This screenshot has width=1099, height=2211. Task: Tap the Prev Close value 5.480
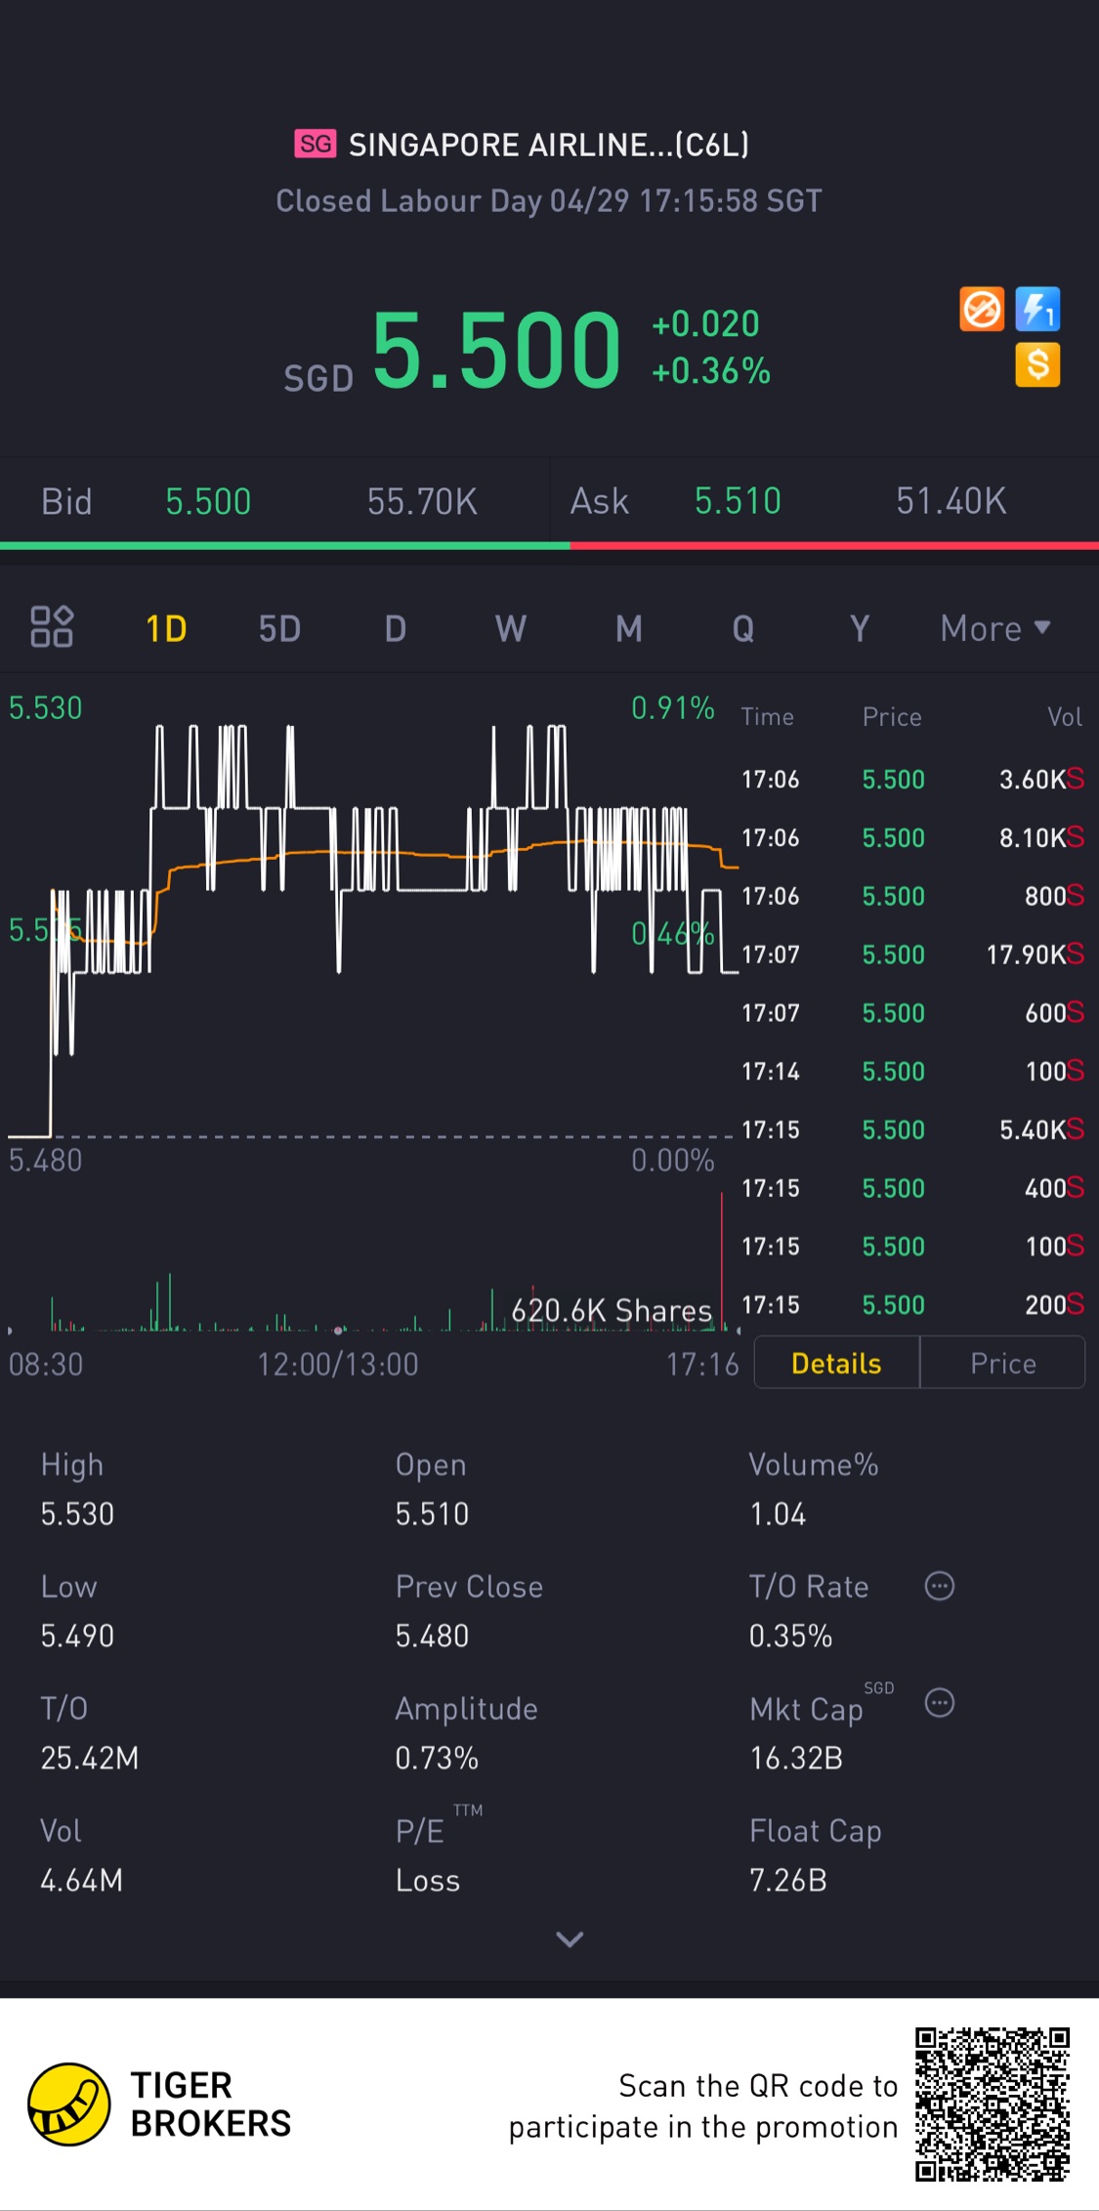432,1636
